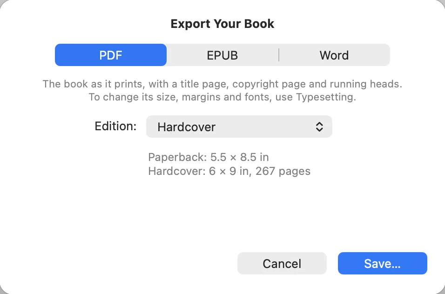Click the 'Edition:' label

point(115,126)
